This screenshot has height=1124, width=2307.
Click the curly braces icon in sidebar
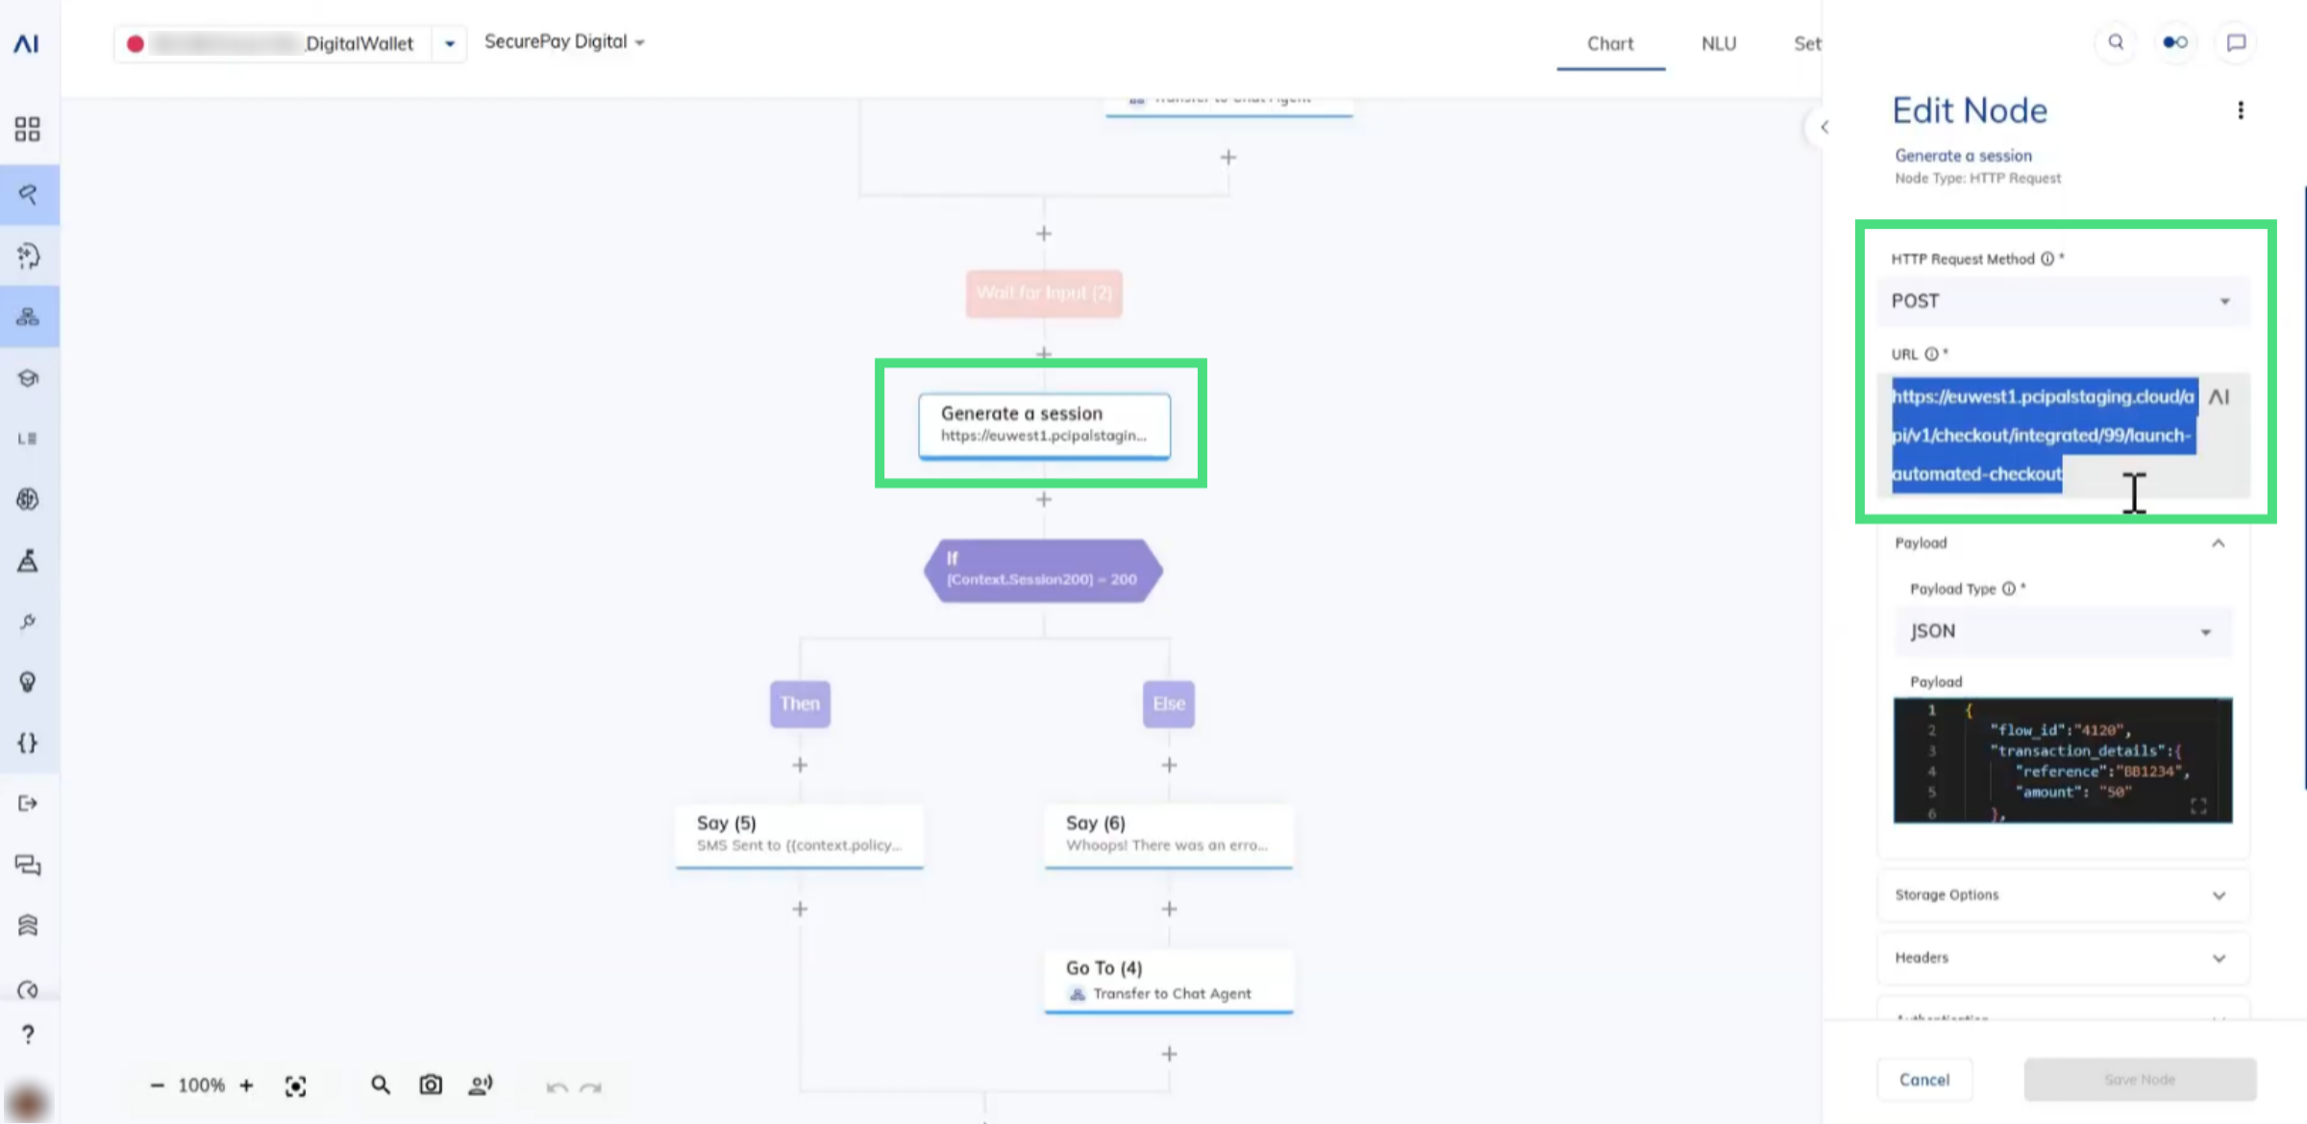[28, 742]
